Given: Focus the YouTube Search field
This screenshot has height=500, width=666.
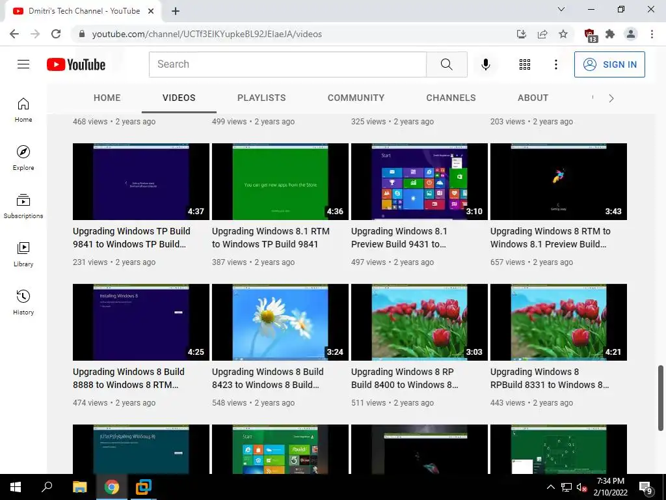Looking at the screenshot, I should pyautogui.click(x=287, y=64).
